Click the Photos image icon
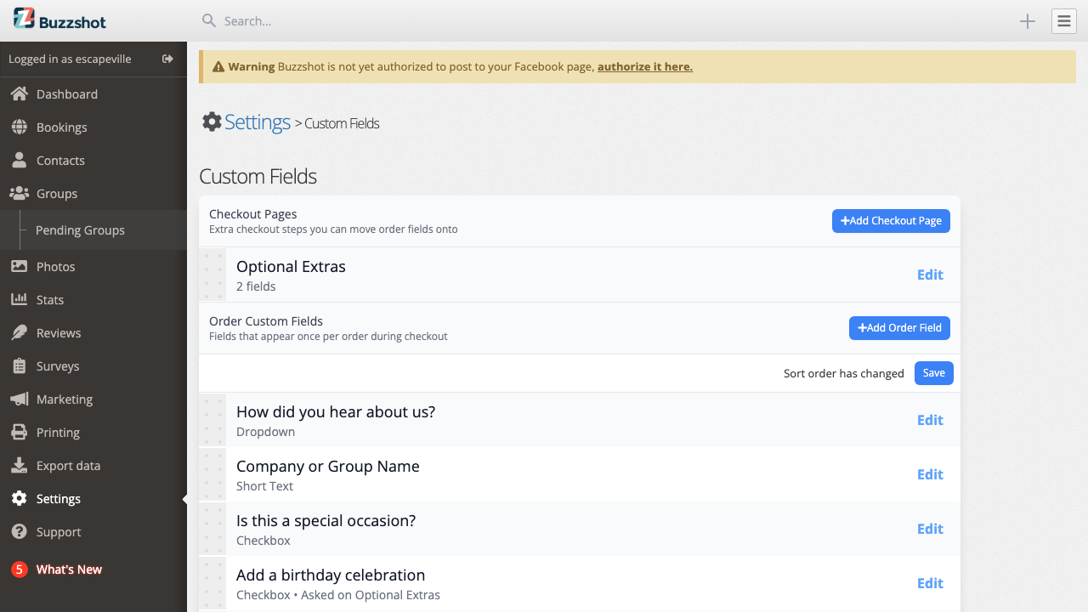This screenshot has width=1088, height=612. 19,266
